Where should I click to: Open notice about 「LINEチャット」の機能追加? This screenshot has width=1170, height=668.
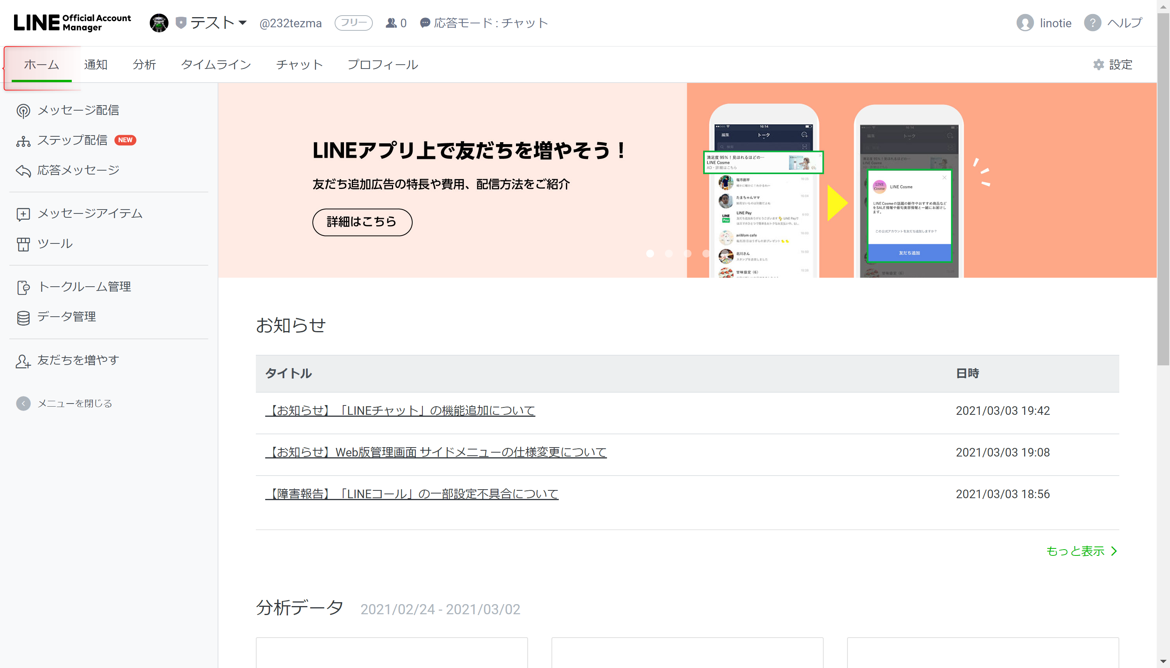click(x=400, y=411)
